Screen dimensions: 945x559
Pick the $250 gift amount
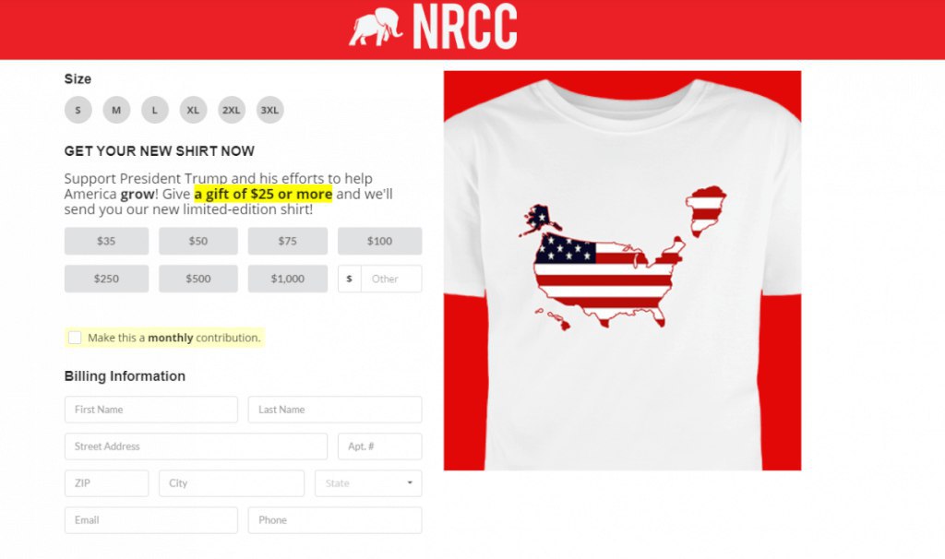click(107, 279)
